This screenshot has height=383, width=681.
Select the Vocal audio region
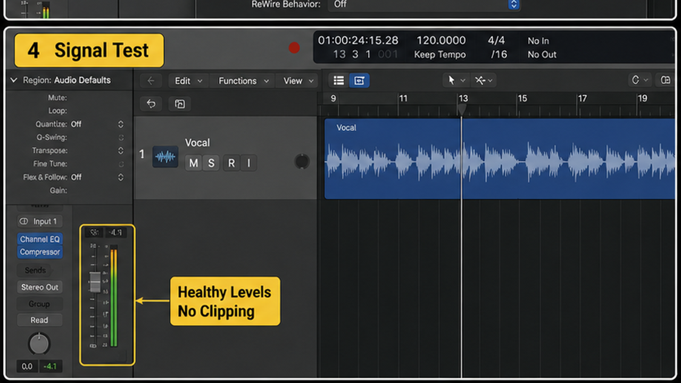tap(500, 159)
